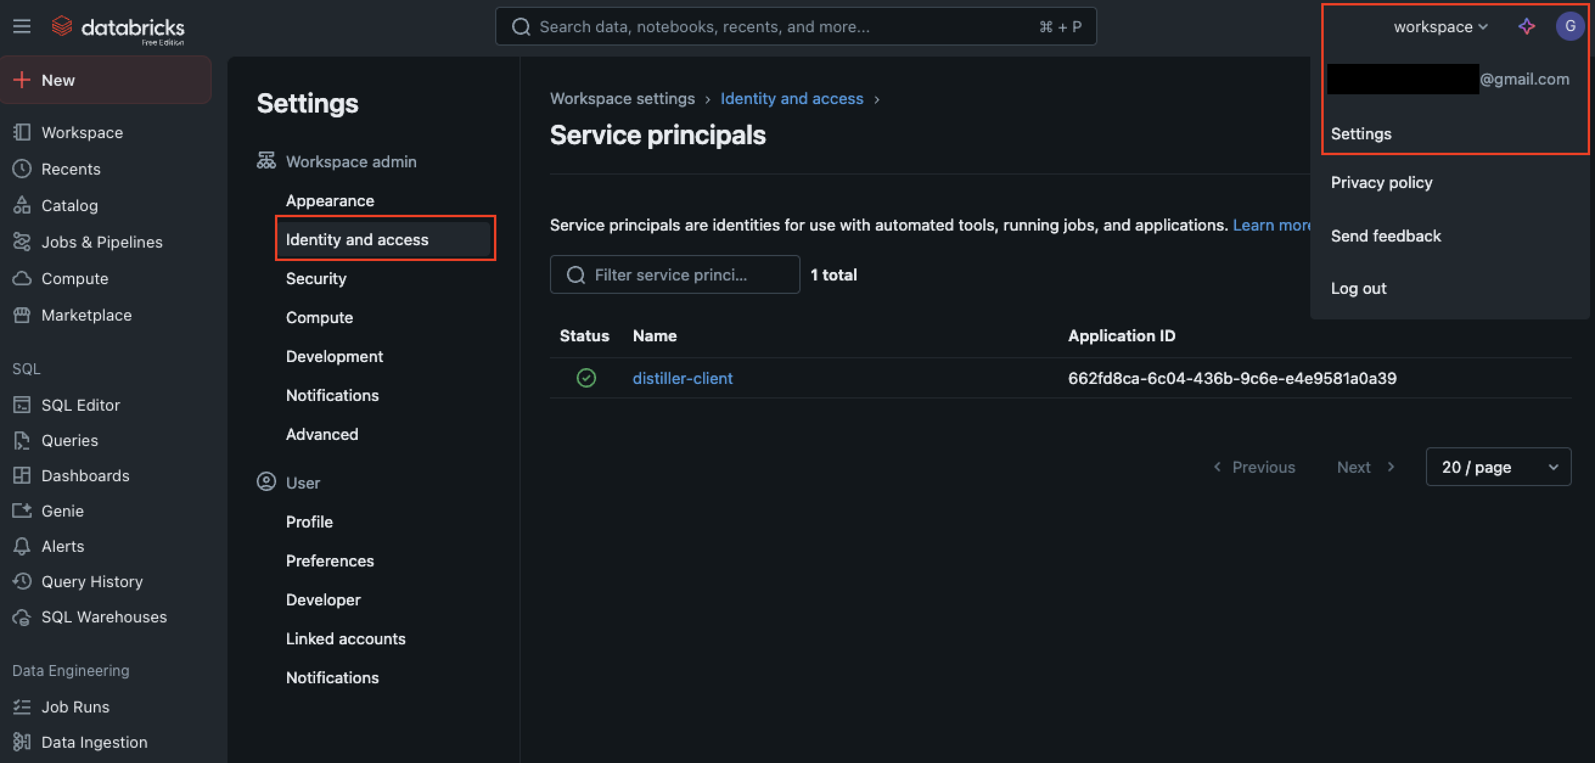Open SQL Warehouses in sidebar

pos(103,617)
